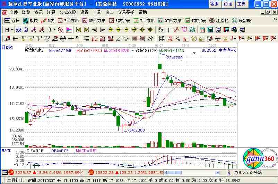This screenshot has width=278, height=184.
Task: Click the Ma90=17.1418 value
Action: (171, 51)
